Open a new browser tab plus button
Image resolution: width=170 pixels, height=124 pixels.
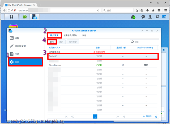pos(40,5)
